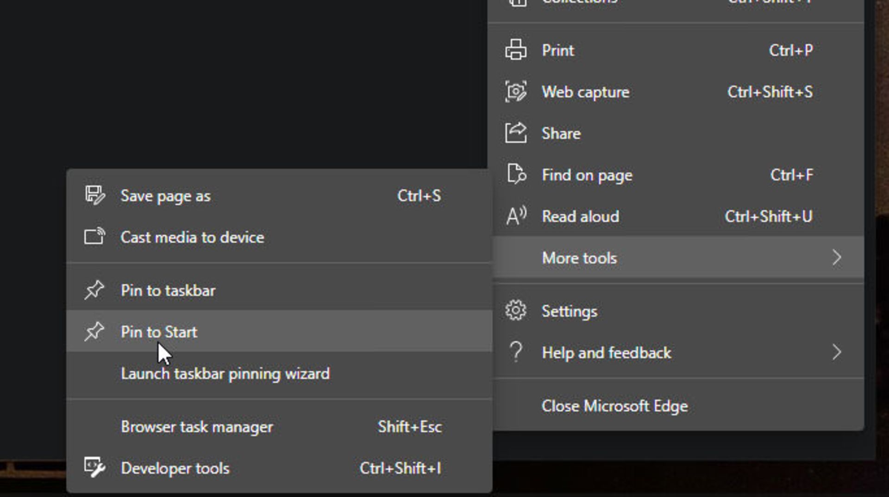Click the Find on page icon
The height and width of the screenshot is (497, 889).
coord(515,175)
